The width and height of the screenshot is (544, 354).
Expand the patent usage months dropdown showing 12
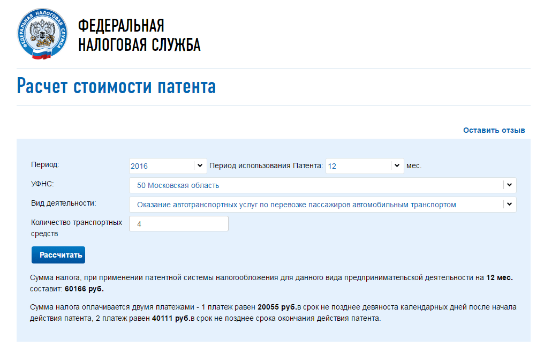[x=365, y=166]
